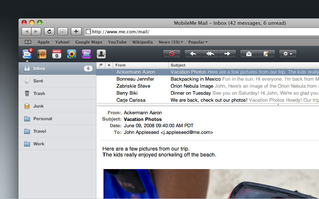Image resolution: width=319 pixels, height=199 pixels.
Task: Click the Apple site icon in address bar
Action: click(x=88, y=31)
